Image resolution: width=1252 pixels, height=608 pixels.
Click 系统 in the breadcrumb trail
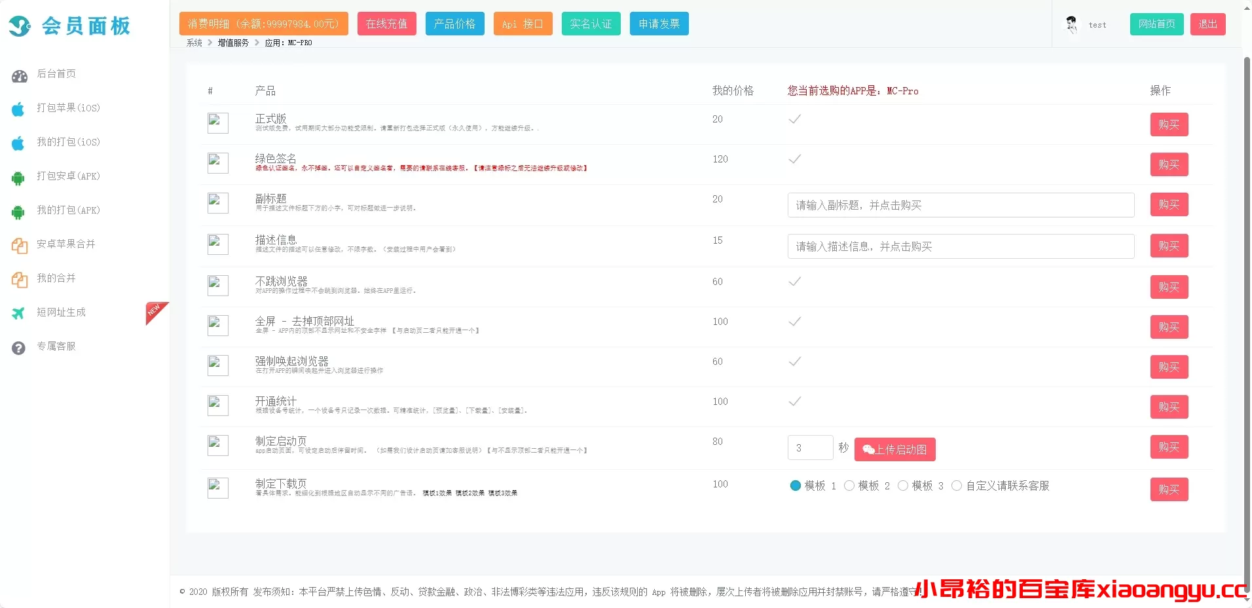(193, 42)
